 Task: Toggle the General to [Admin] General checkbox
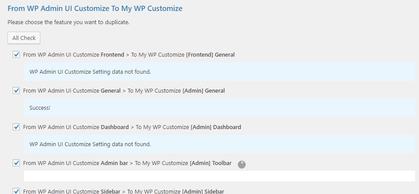[x=16, y=90]
